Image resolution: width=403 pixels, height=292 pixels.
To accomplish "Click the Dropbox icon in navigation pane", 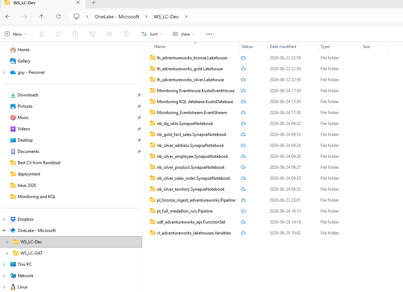I will click(x=13, y=219).
